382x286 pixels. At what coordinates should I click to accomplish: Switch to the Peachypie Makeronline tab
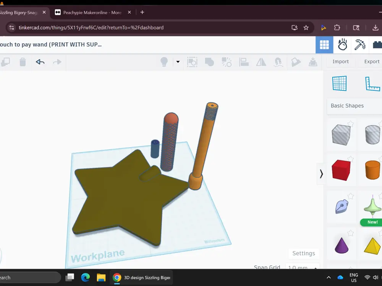[x=92, y=13]
